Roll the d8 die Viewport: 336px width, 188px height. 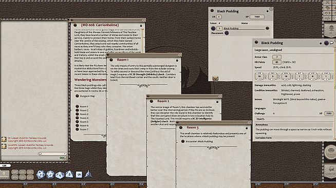pos(69,174)
